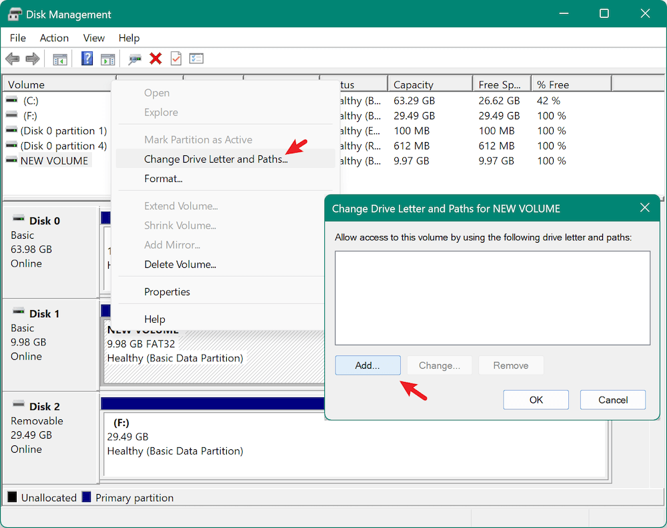This screenshot has width=667, height=528.
Task: Click the magnifying glass disk toolbar icon
Action: pos(134,59)
